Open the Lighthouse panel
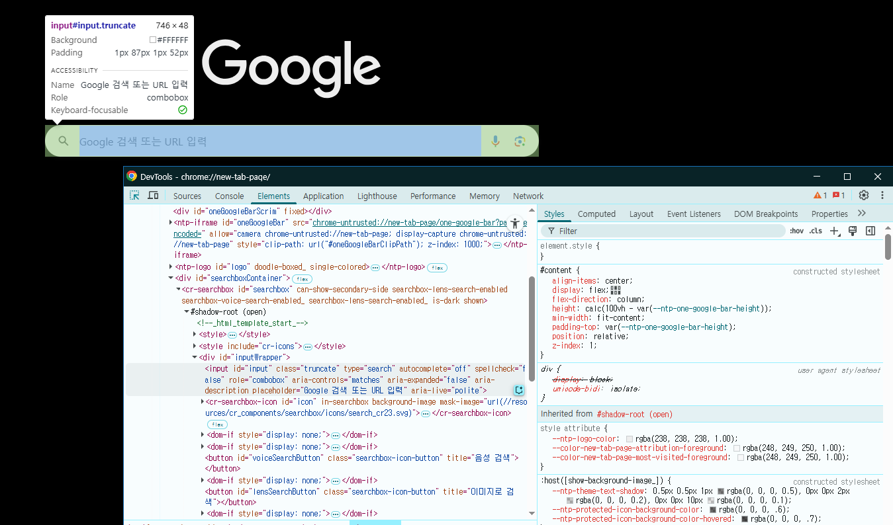The image size is (893, 525). point(377,196)
